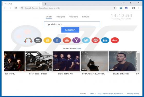This screenshot has width=144, height=97.
Task: Bookmark this page with the star icon
Action: point(114,8)
